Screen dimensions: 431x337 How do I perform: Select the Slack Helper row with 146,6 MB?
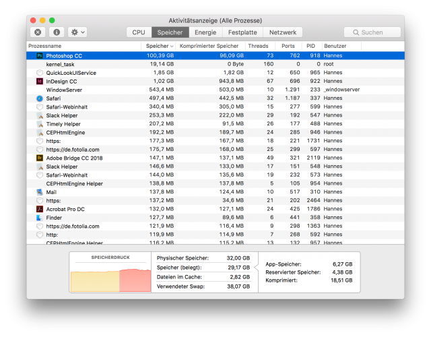coord(215,166)
